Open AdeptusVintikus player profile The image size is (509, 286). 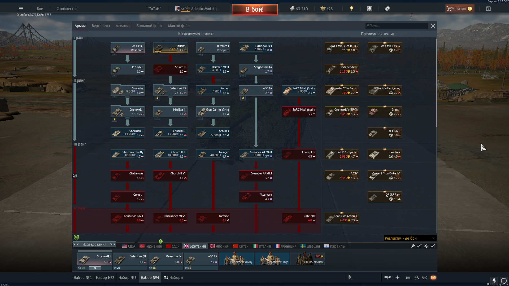click(x=205, y=9)
